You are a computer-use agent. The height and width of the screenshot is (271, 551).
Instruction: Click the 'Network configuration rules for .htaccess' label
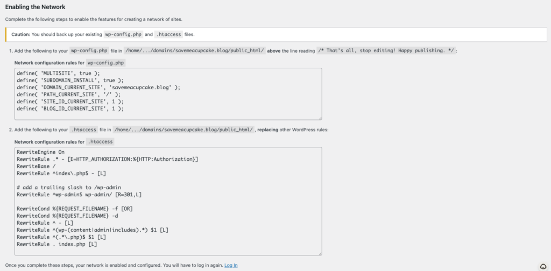tap(64, 142)
